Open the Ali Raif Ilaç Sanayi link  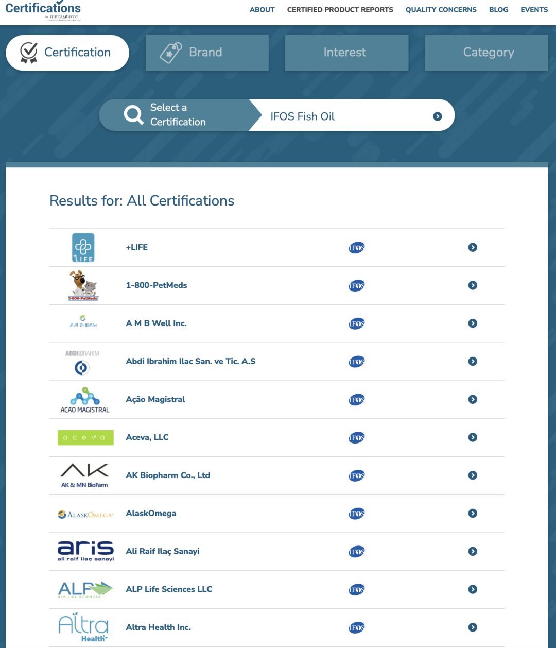(163, 551)
